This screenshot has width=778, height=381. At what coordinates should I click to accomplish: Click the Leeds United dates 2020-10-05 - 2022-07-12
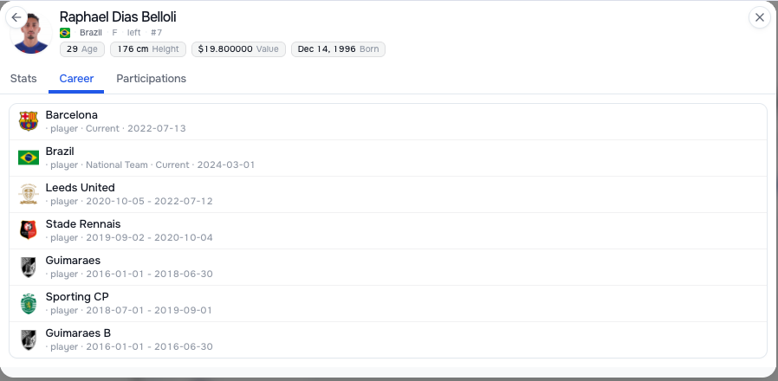click(149, 202)
